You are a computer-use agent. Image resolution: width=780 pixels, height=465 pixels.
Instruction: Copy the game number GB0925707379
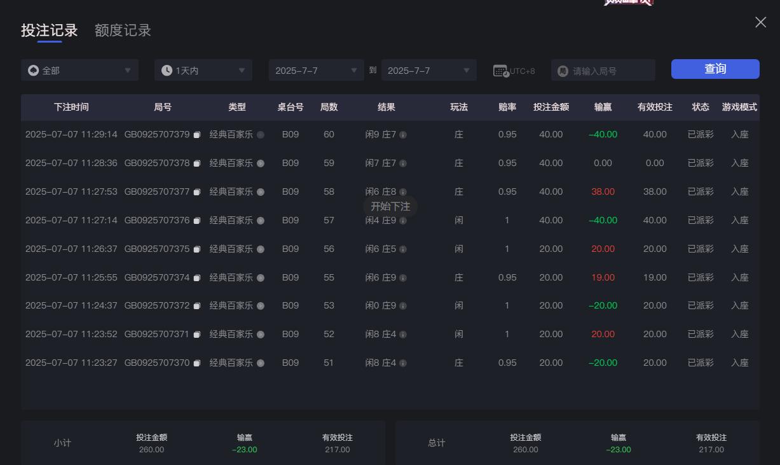click(x=197, y=134)
